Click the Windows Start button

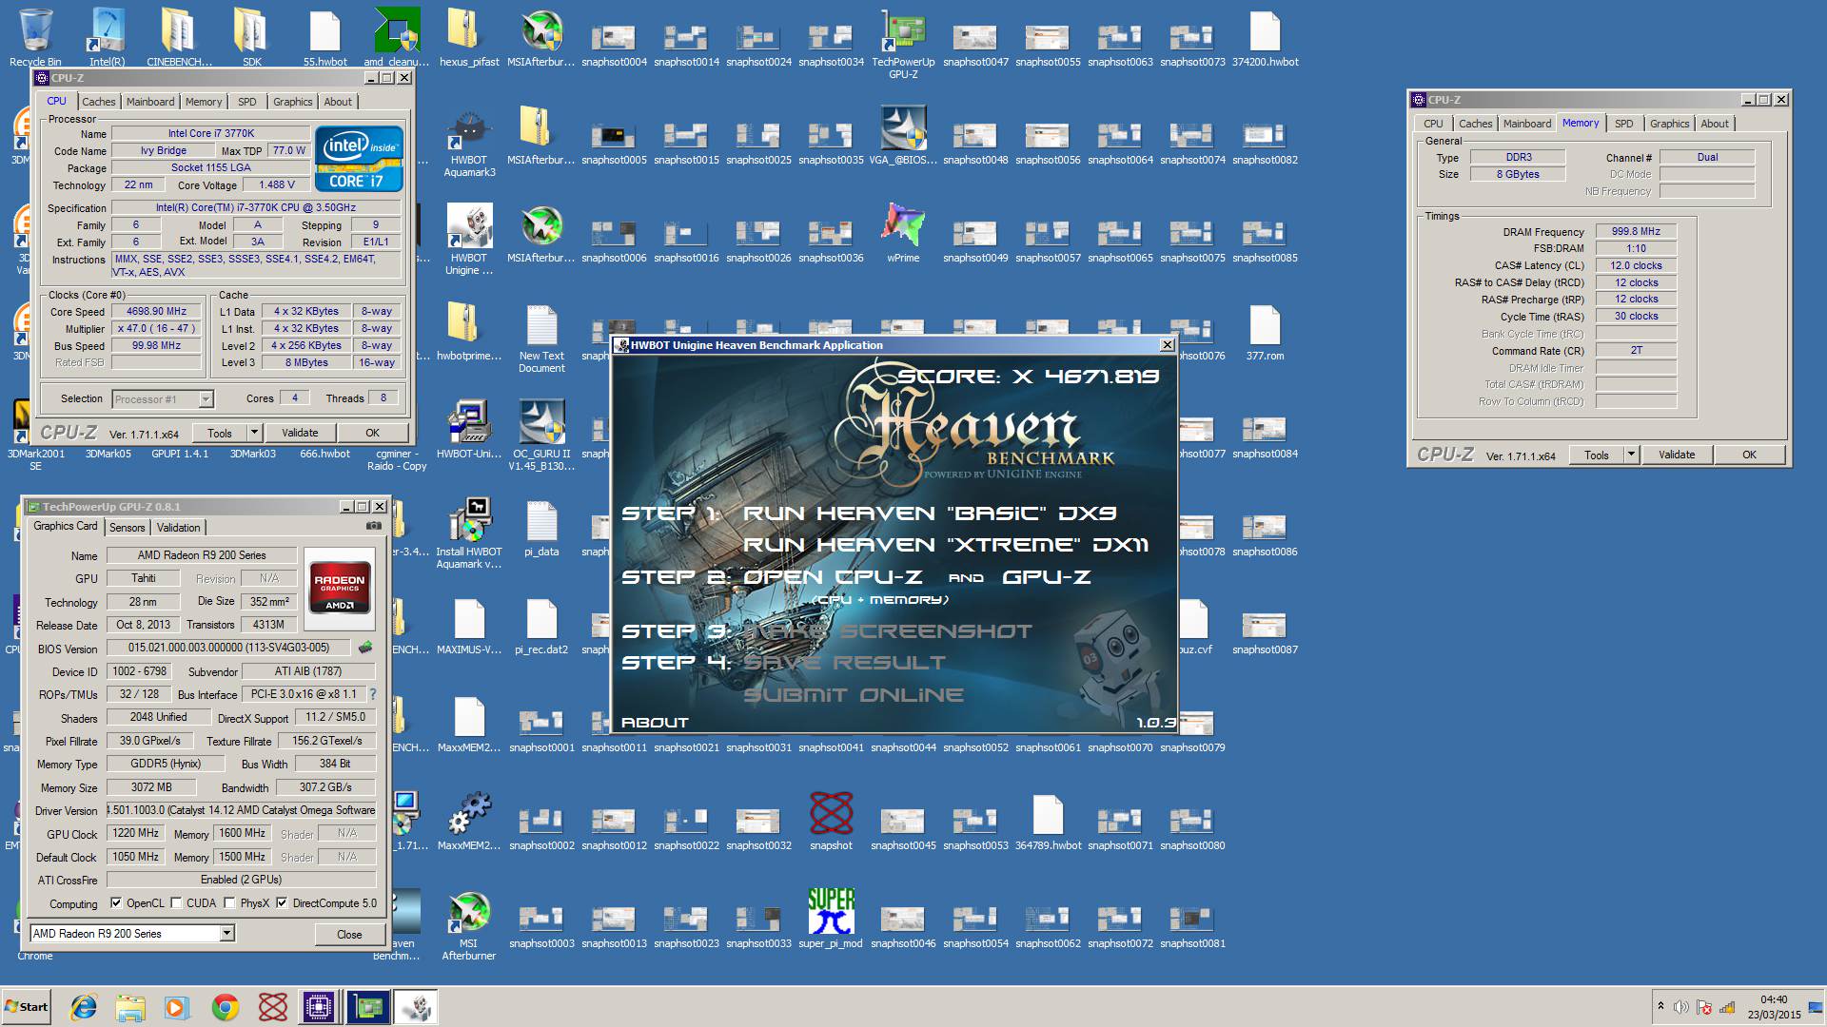point(26,1007)
